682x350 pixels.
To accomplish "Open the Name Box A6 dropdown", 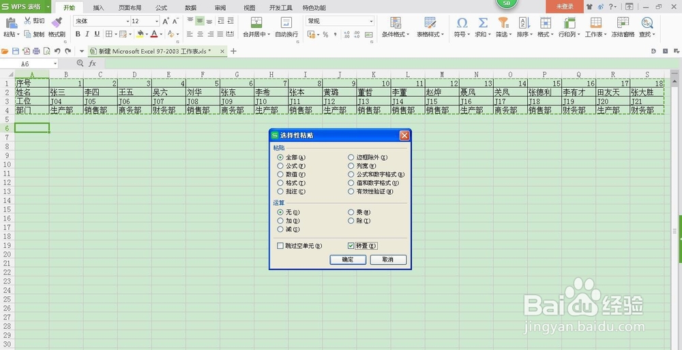I will coord(55,64).
